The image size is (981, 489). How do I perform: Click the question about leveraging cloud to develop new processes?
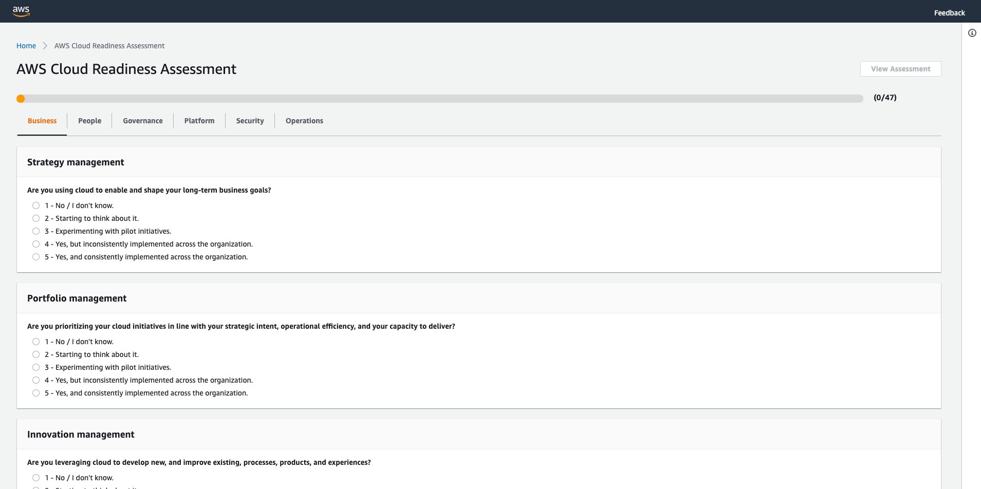199,462
